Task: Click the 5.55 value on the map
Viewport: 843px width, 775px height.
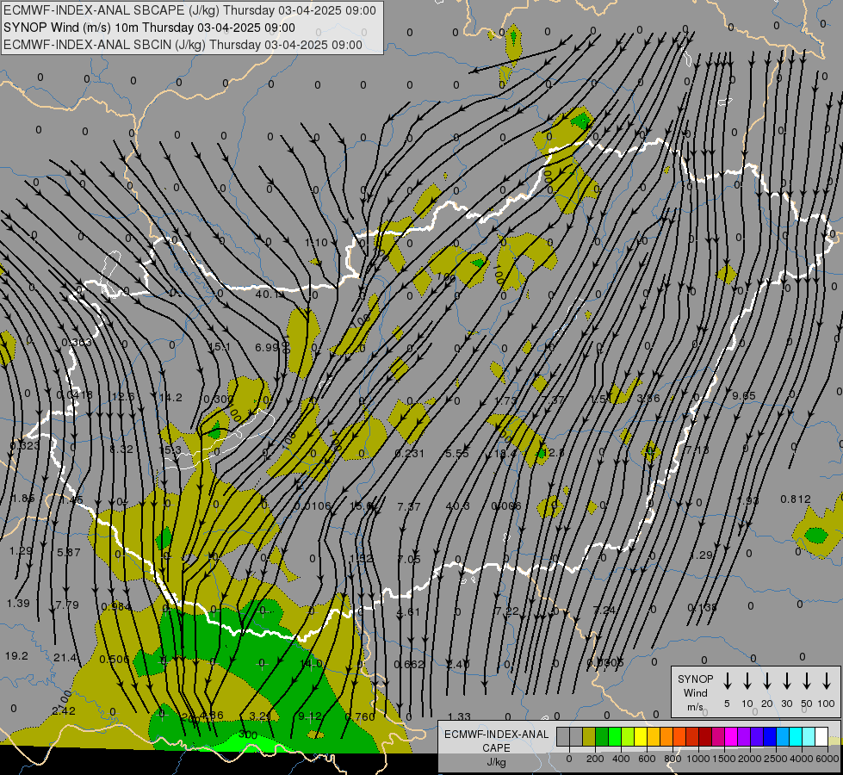Action: pyautogui.click(x=457, y=454)
